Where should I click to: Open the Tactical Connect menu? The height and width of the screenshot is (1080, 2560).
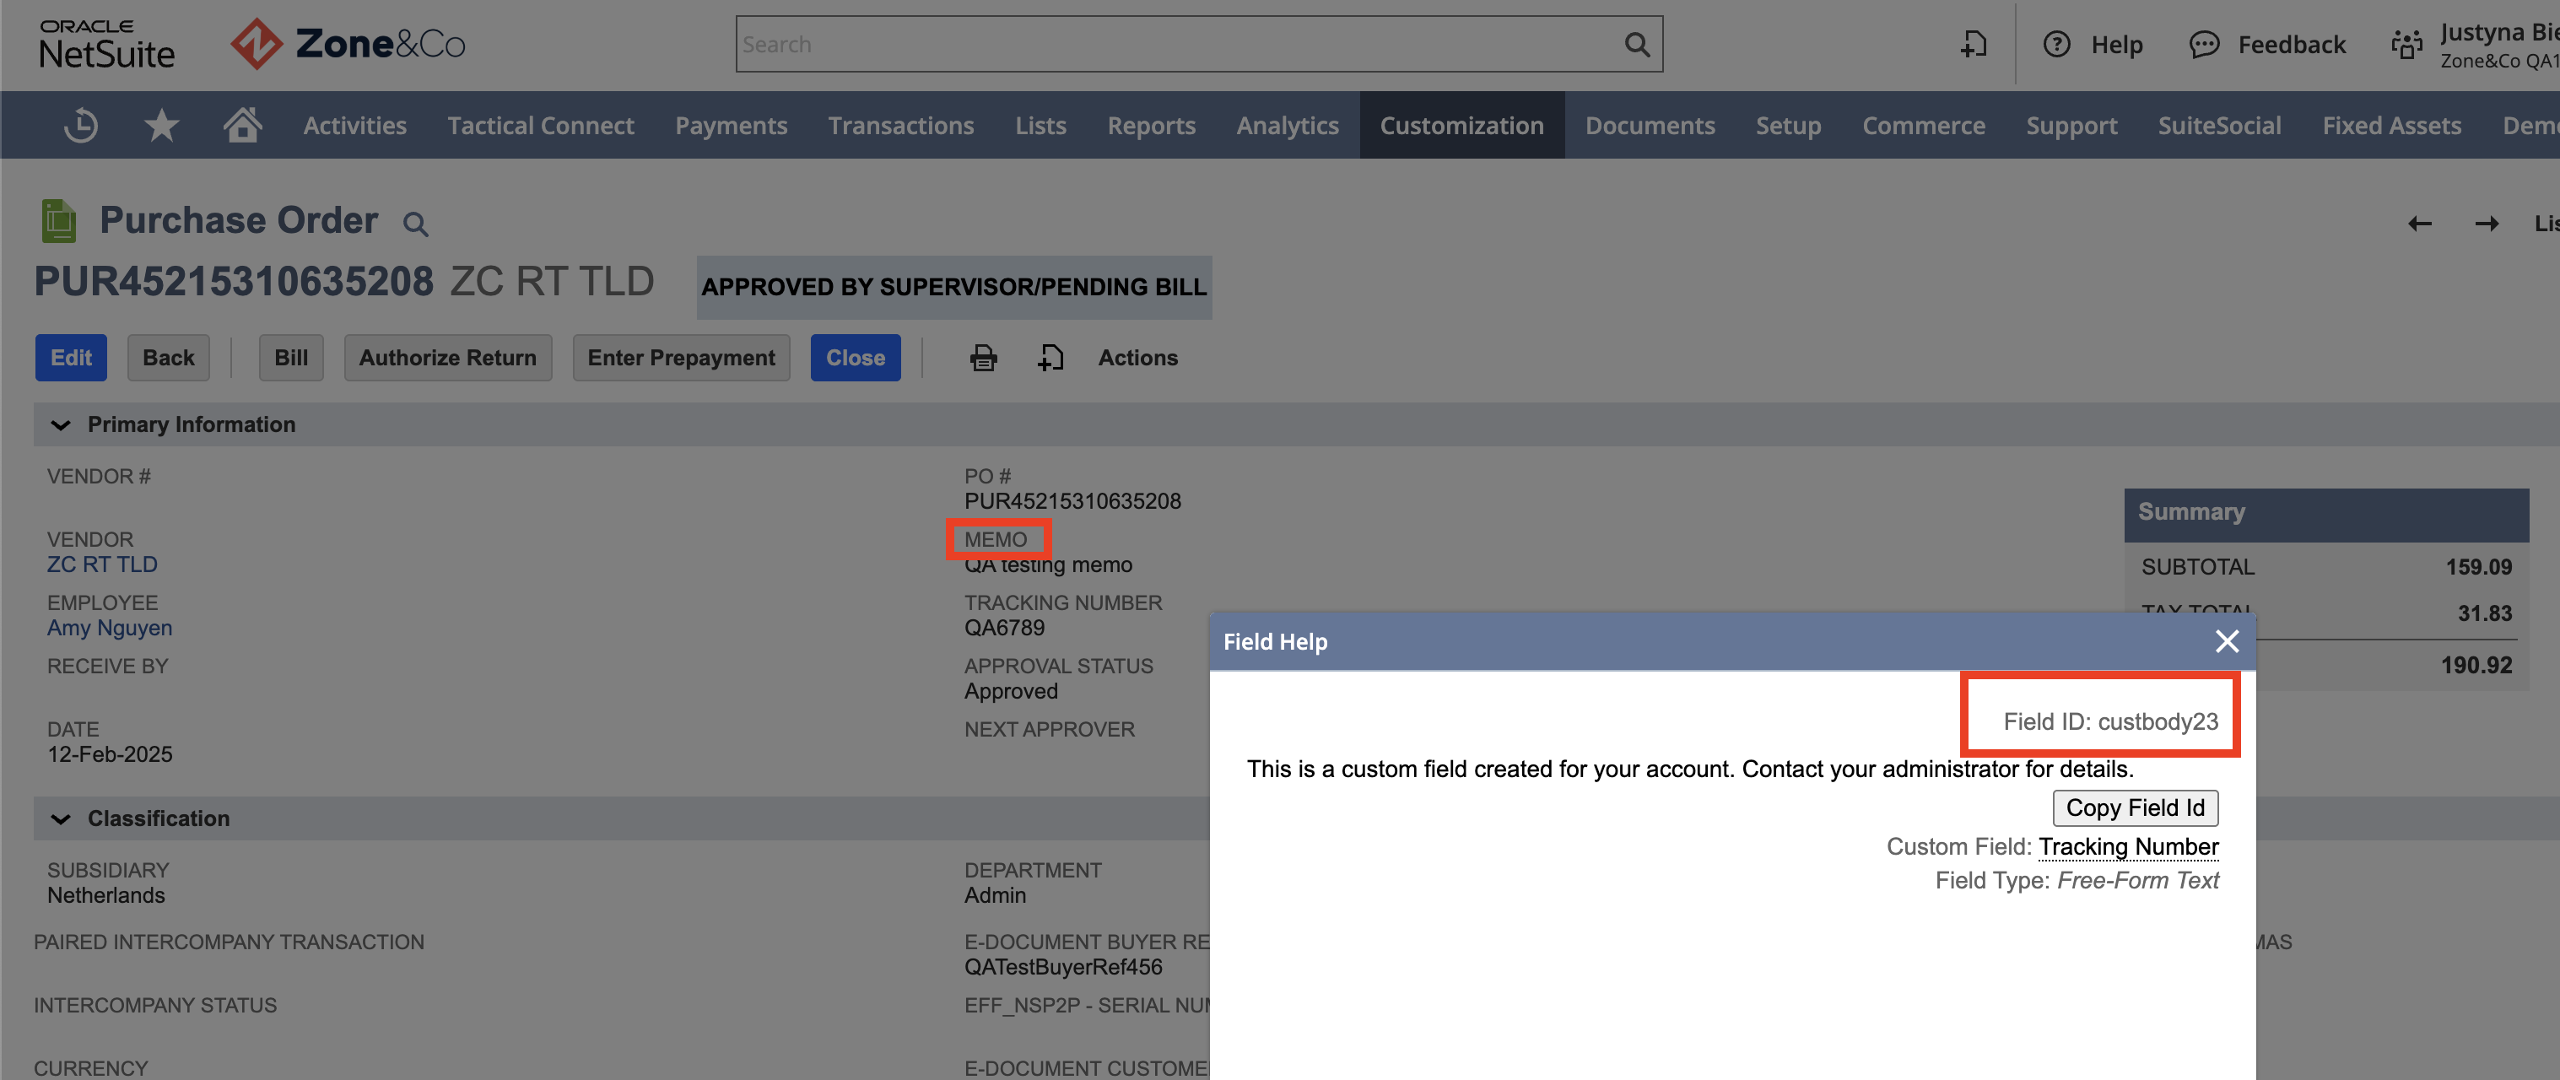(541, 127)
